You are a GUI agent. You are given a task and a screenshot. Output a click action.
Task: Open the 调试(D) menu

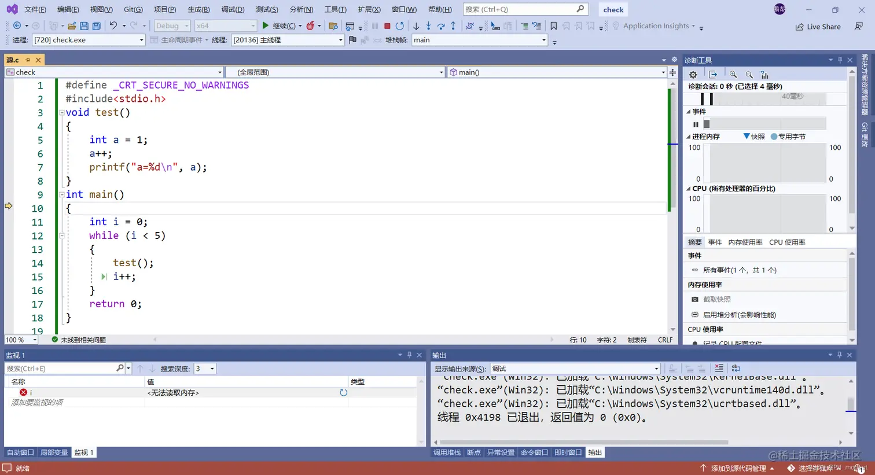point(233,9)
